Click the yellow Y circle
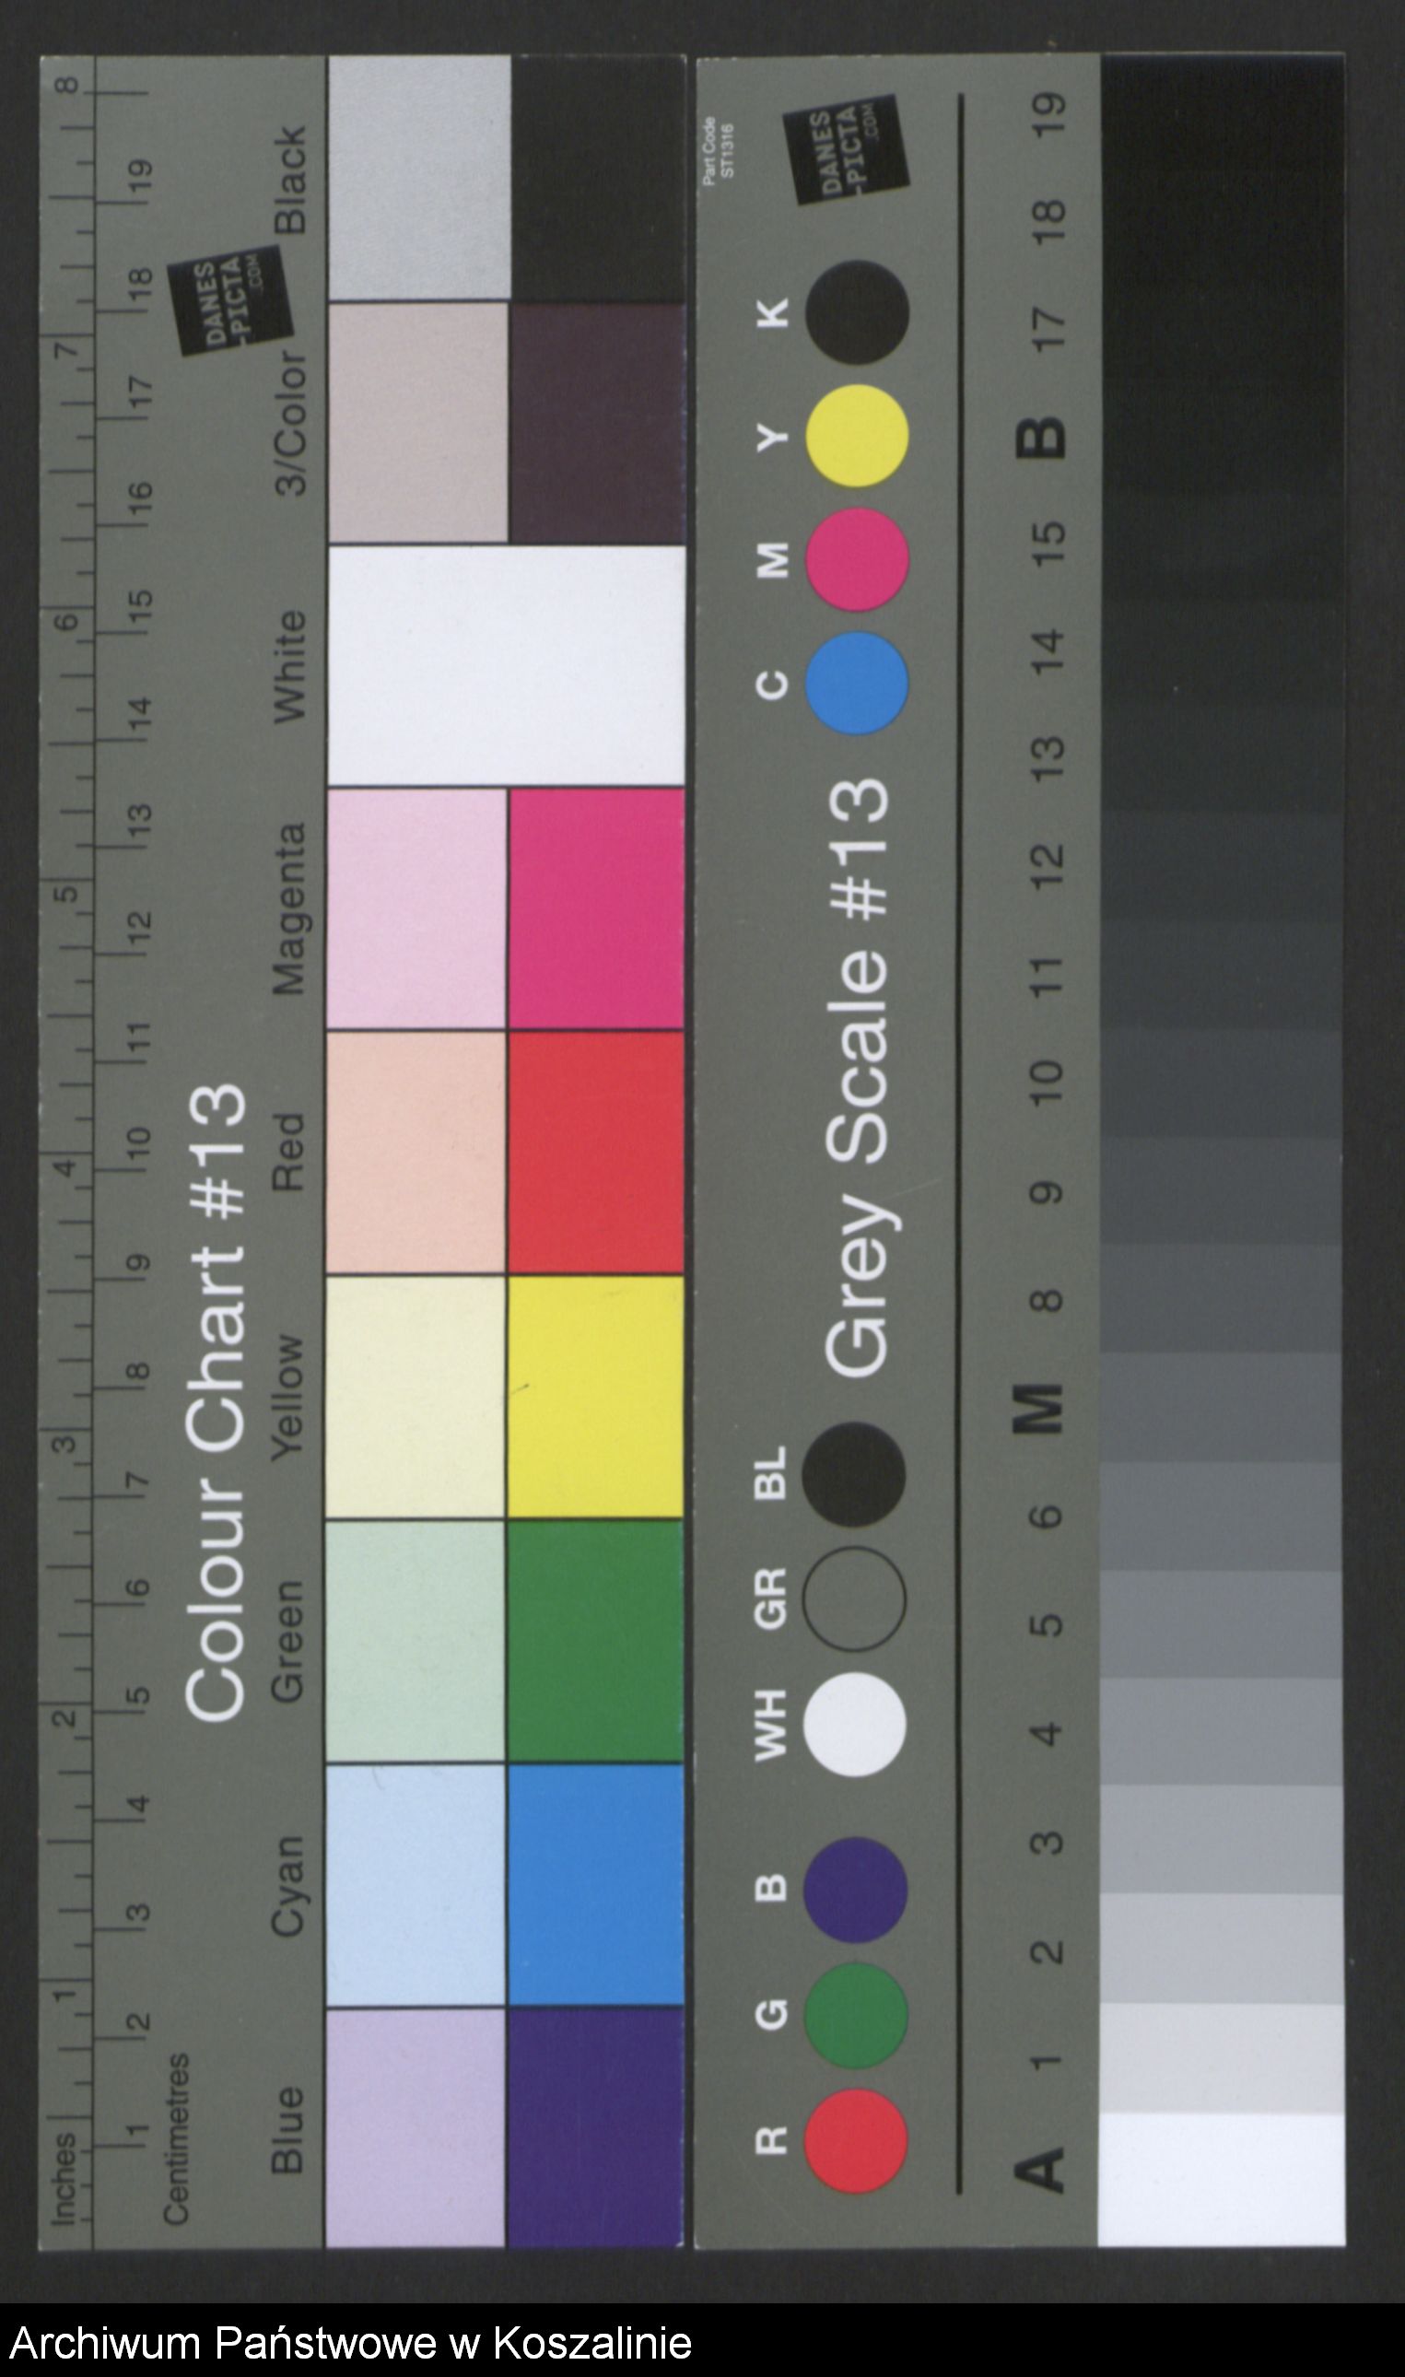The image size is (1405, 2377). click(858, 437)
